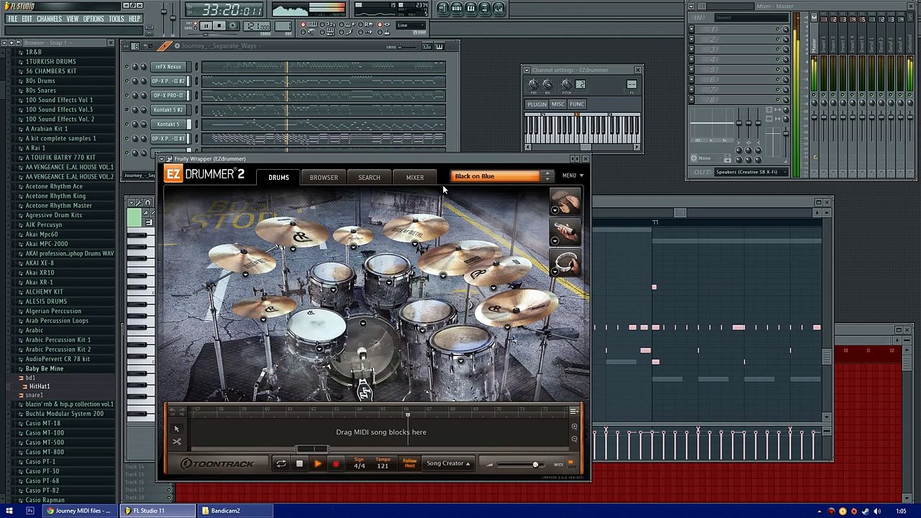Switch to the Browser tab in EZdrummer
921x518 pixels.
pyautogui.click(x=324, y=177)
